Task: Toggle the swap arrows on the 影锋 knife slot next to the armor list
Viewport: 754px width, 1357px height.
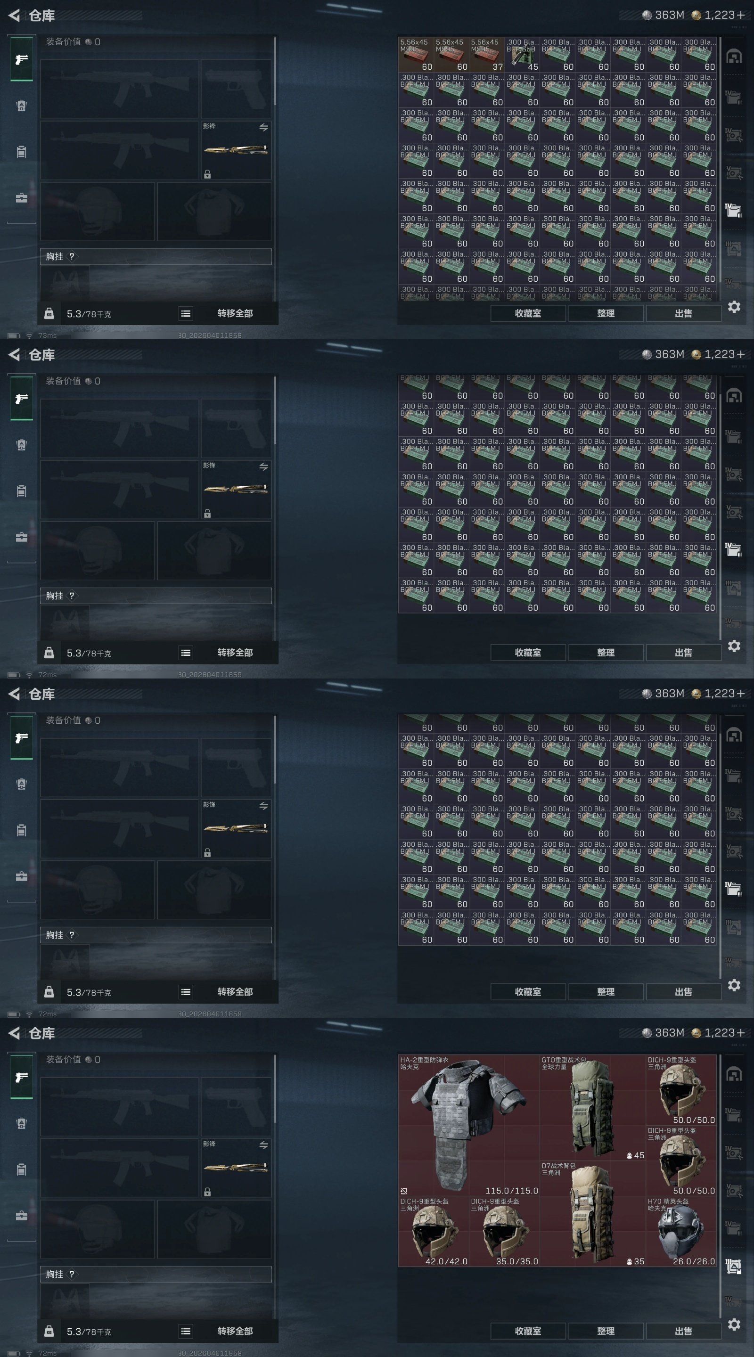Action: 263,1144
